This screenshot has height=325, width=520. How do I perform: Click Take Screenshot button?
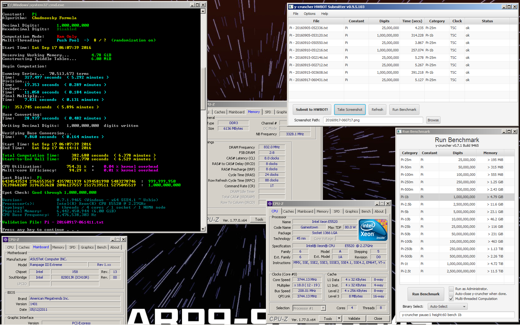(350, 110)
